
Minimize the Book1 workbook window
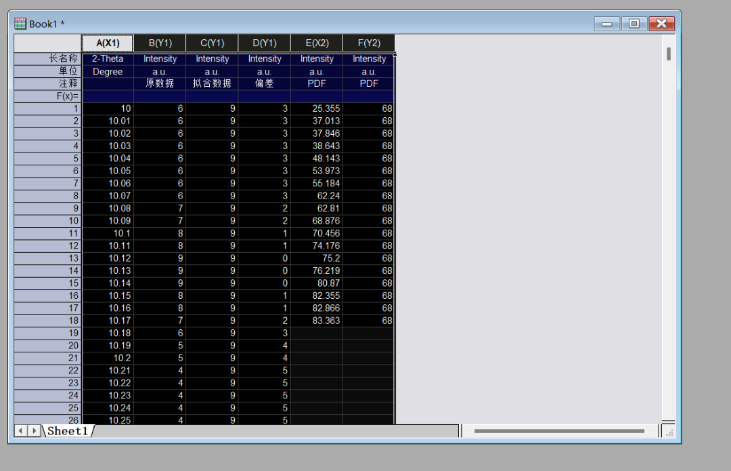point(606,24)
